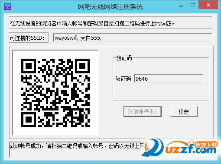Click the 验证码 label beside the input
Image resolution: width=221 pixels, height=164 pixels.
click(x=123, y=79)
